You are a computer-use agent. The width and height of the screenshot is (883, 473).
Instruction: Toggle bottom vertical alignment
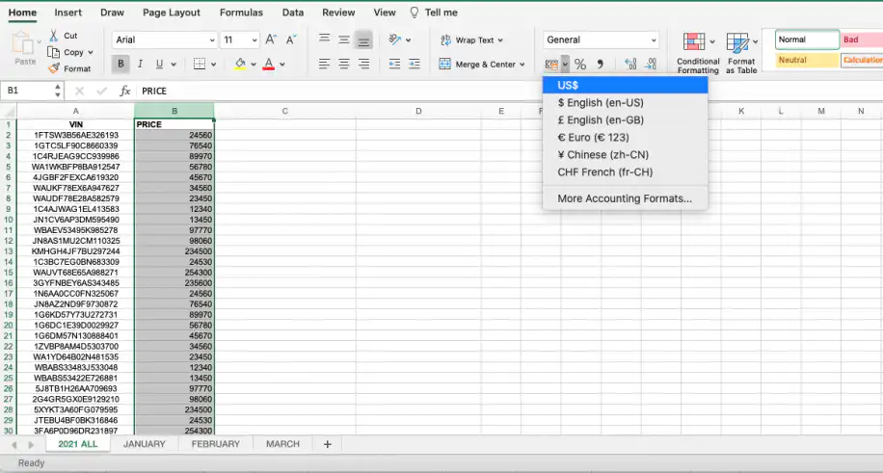click(x=363, y=39)
